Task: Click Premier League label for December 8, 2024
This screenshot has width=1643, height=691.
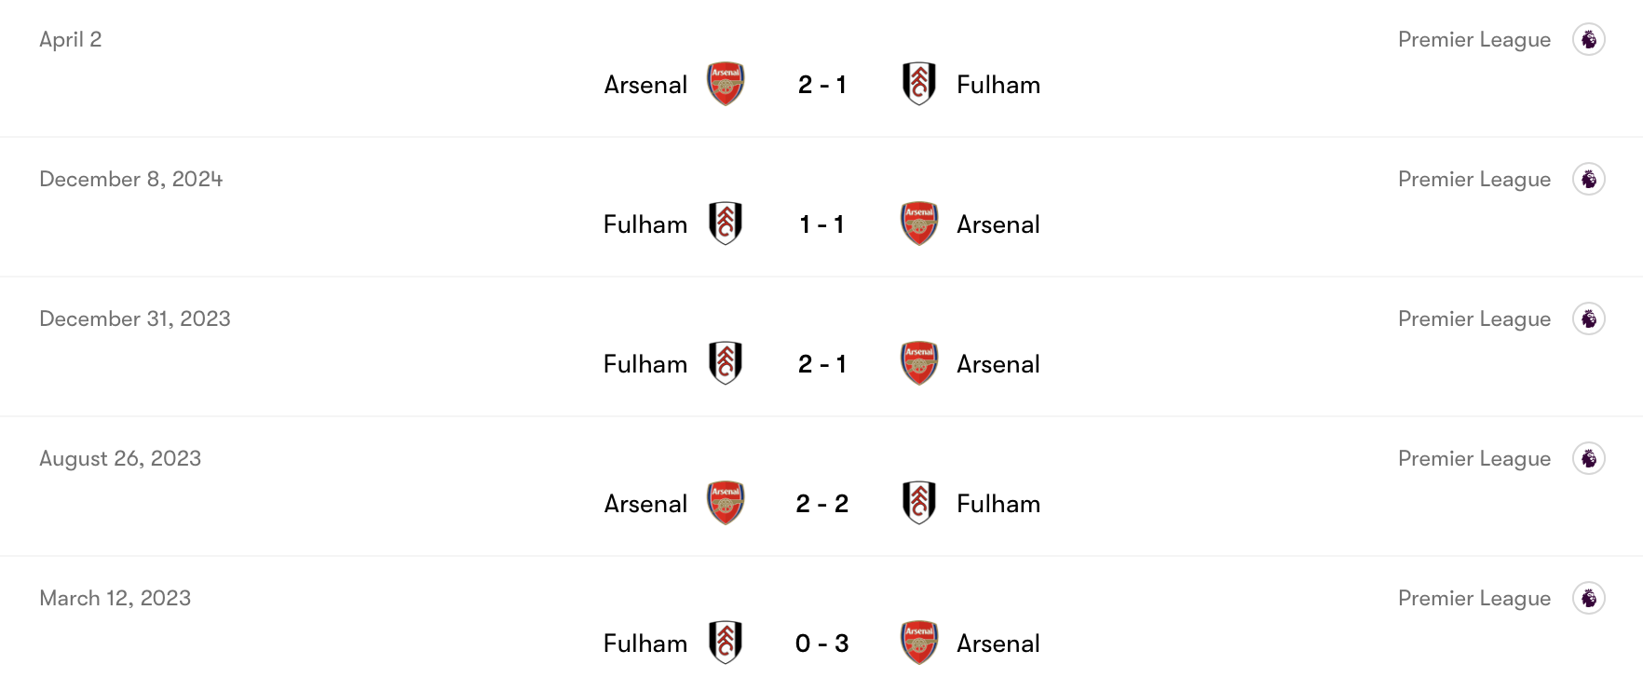Action: [1473, 179]
